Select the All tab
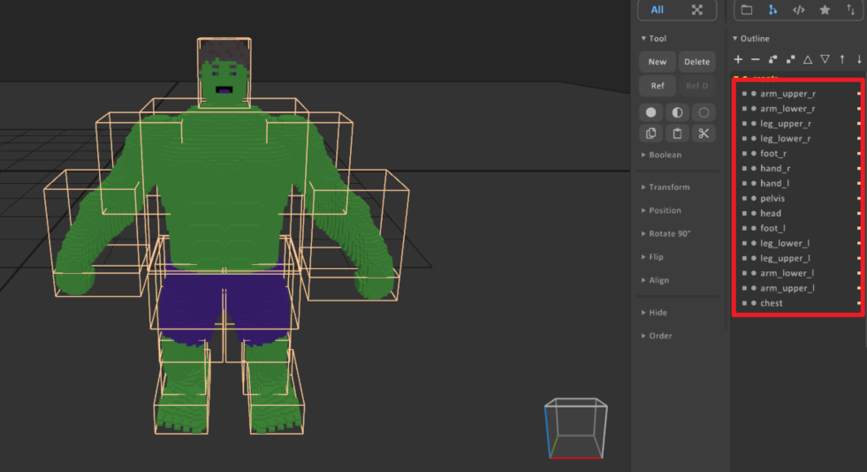Image resolution: width=867 pixels, height=472 pixels. tap(657, 10)
